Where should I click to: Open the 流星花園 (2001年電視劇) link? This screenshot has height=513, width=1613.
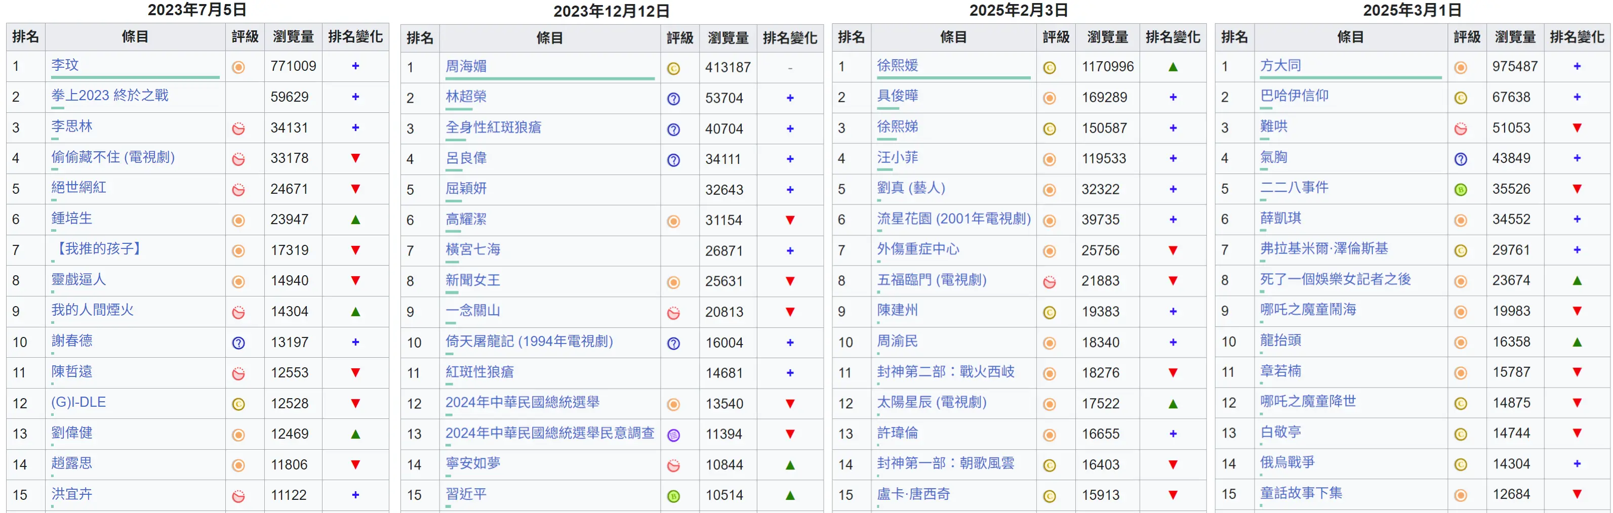tap(954, 219)
